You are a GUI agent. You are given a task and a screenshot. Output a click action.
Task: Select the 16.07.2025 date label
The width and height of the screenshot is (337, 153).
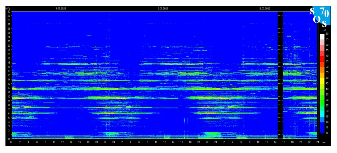pyautogui.click(x=264, y=9)
